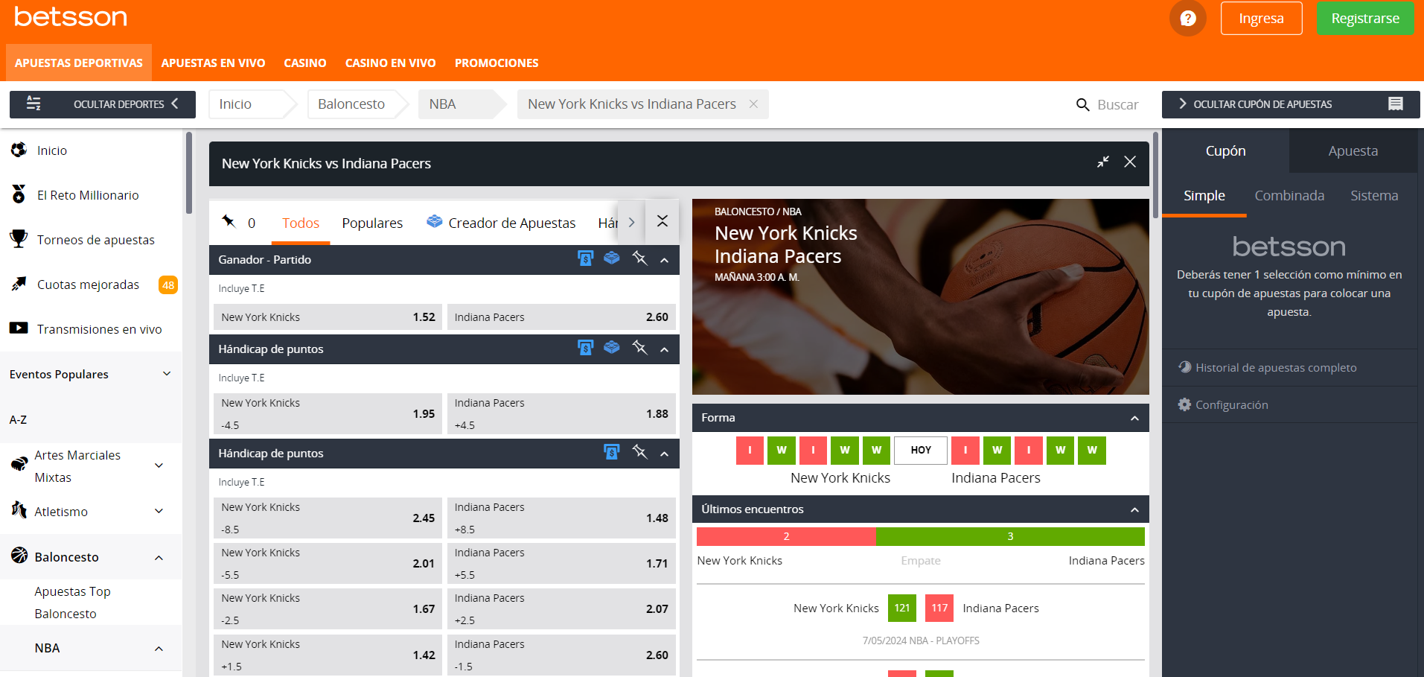The image size is (1424, 677).
Task: Click the Transmisiones en vivo video icon
Action: [x=19, y=328]
